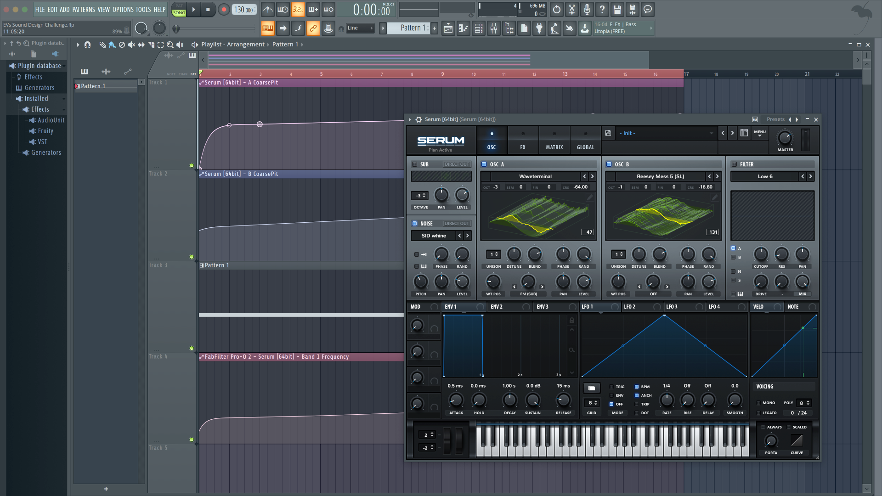Switch to Serum MATRIX tab
Screen dimensions: 882x496
pos(554,141)
